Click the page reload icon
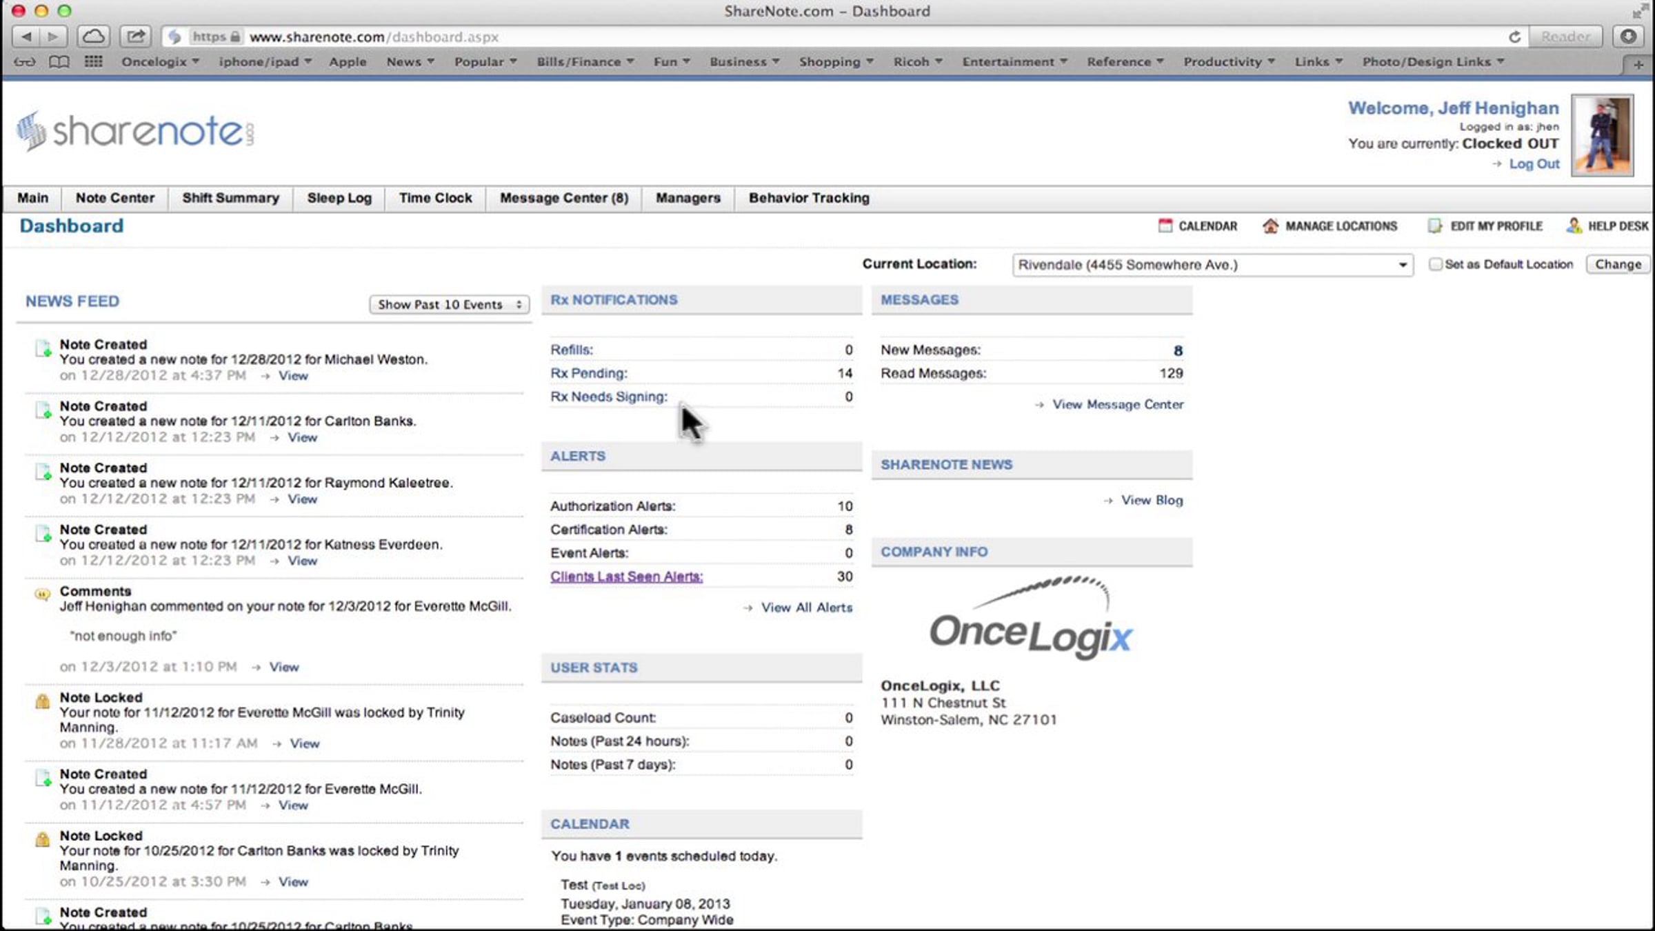 1514,37
